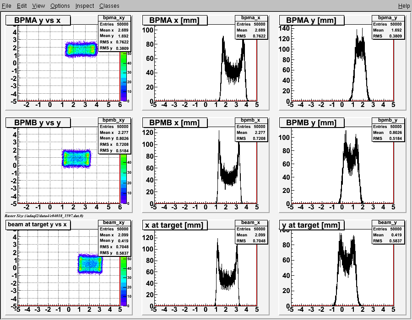Click the bpma_xy color palette scale
Image resolution: width=412 pixels, height=320 pixels.
pyautogui.click(x=124, y=76)
